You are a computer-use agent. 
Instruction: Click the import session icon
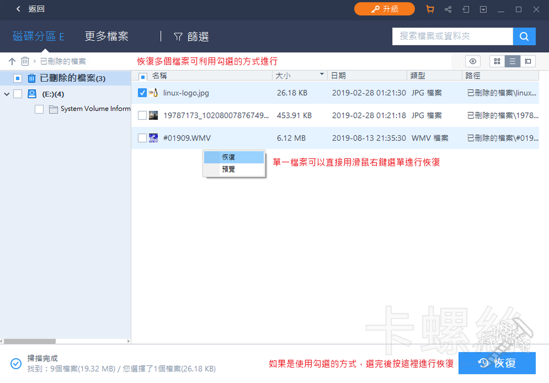click(x=466, y=9)
